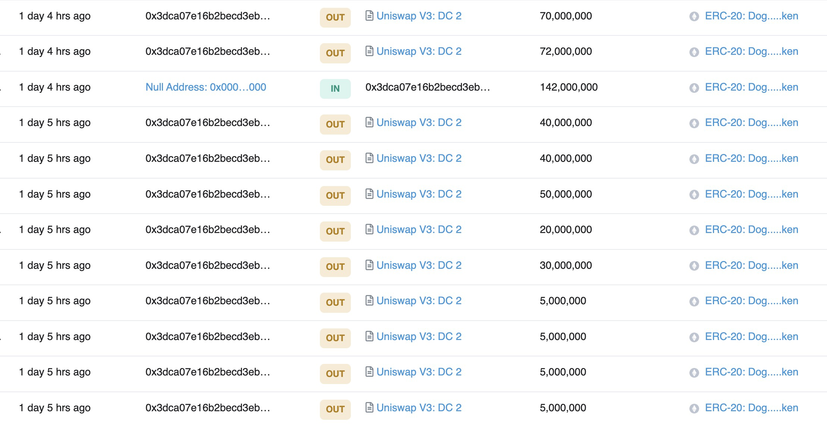Viewport: 827px width, 428px height.
Task: Open ERC-20 Dog token link in 30,000,000 row
Action: [751, 265]
